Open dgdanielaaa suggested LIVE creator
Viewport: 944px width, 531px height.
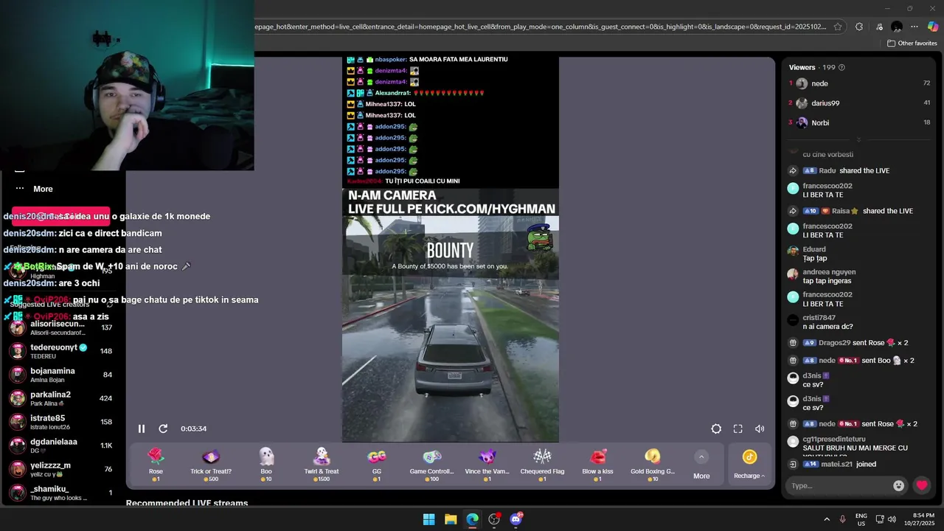pos(61,445)
